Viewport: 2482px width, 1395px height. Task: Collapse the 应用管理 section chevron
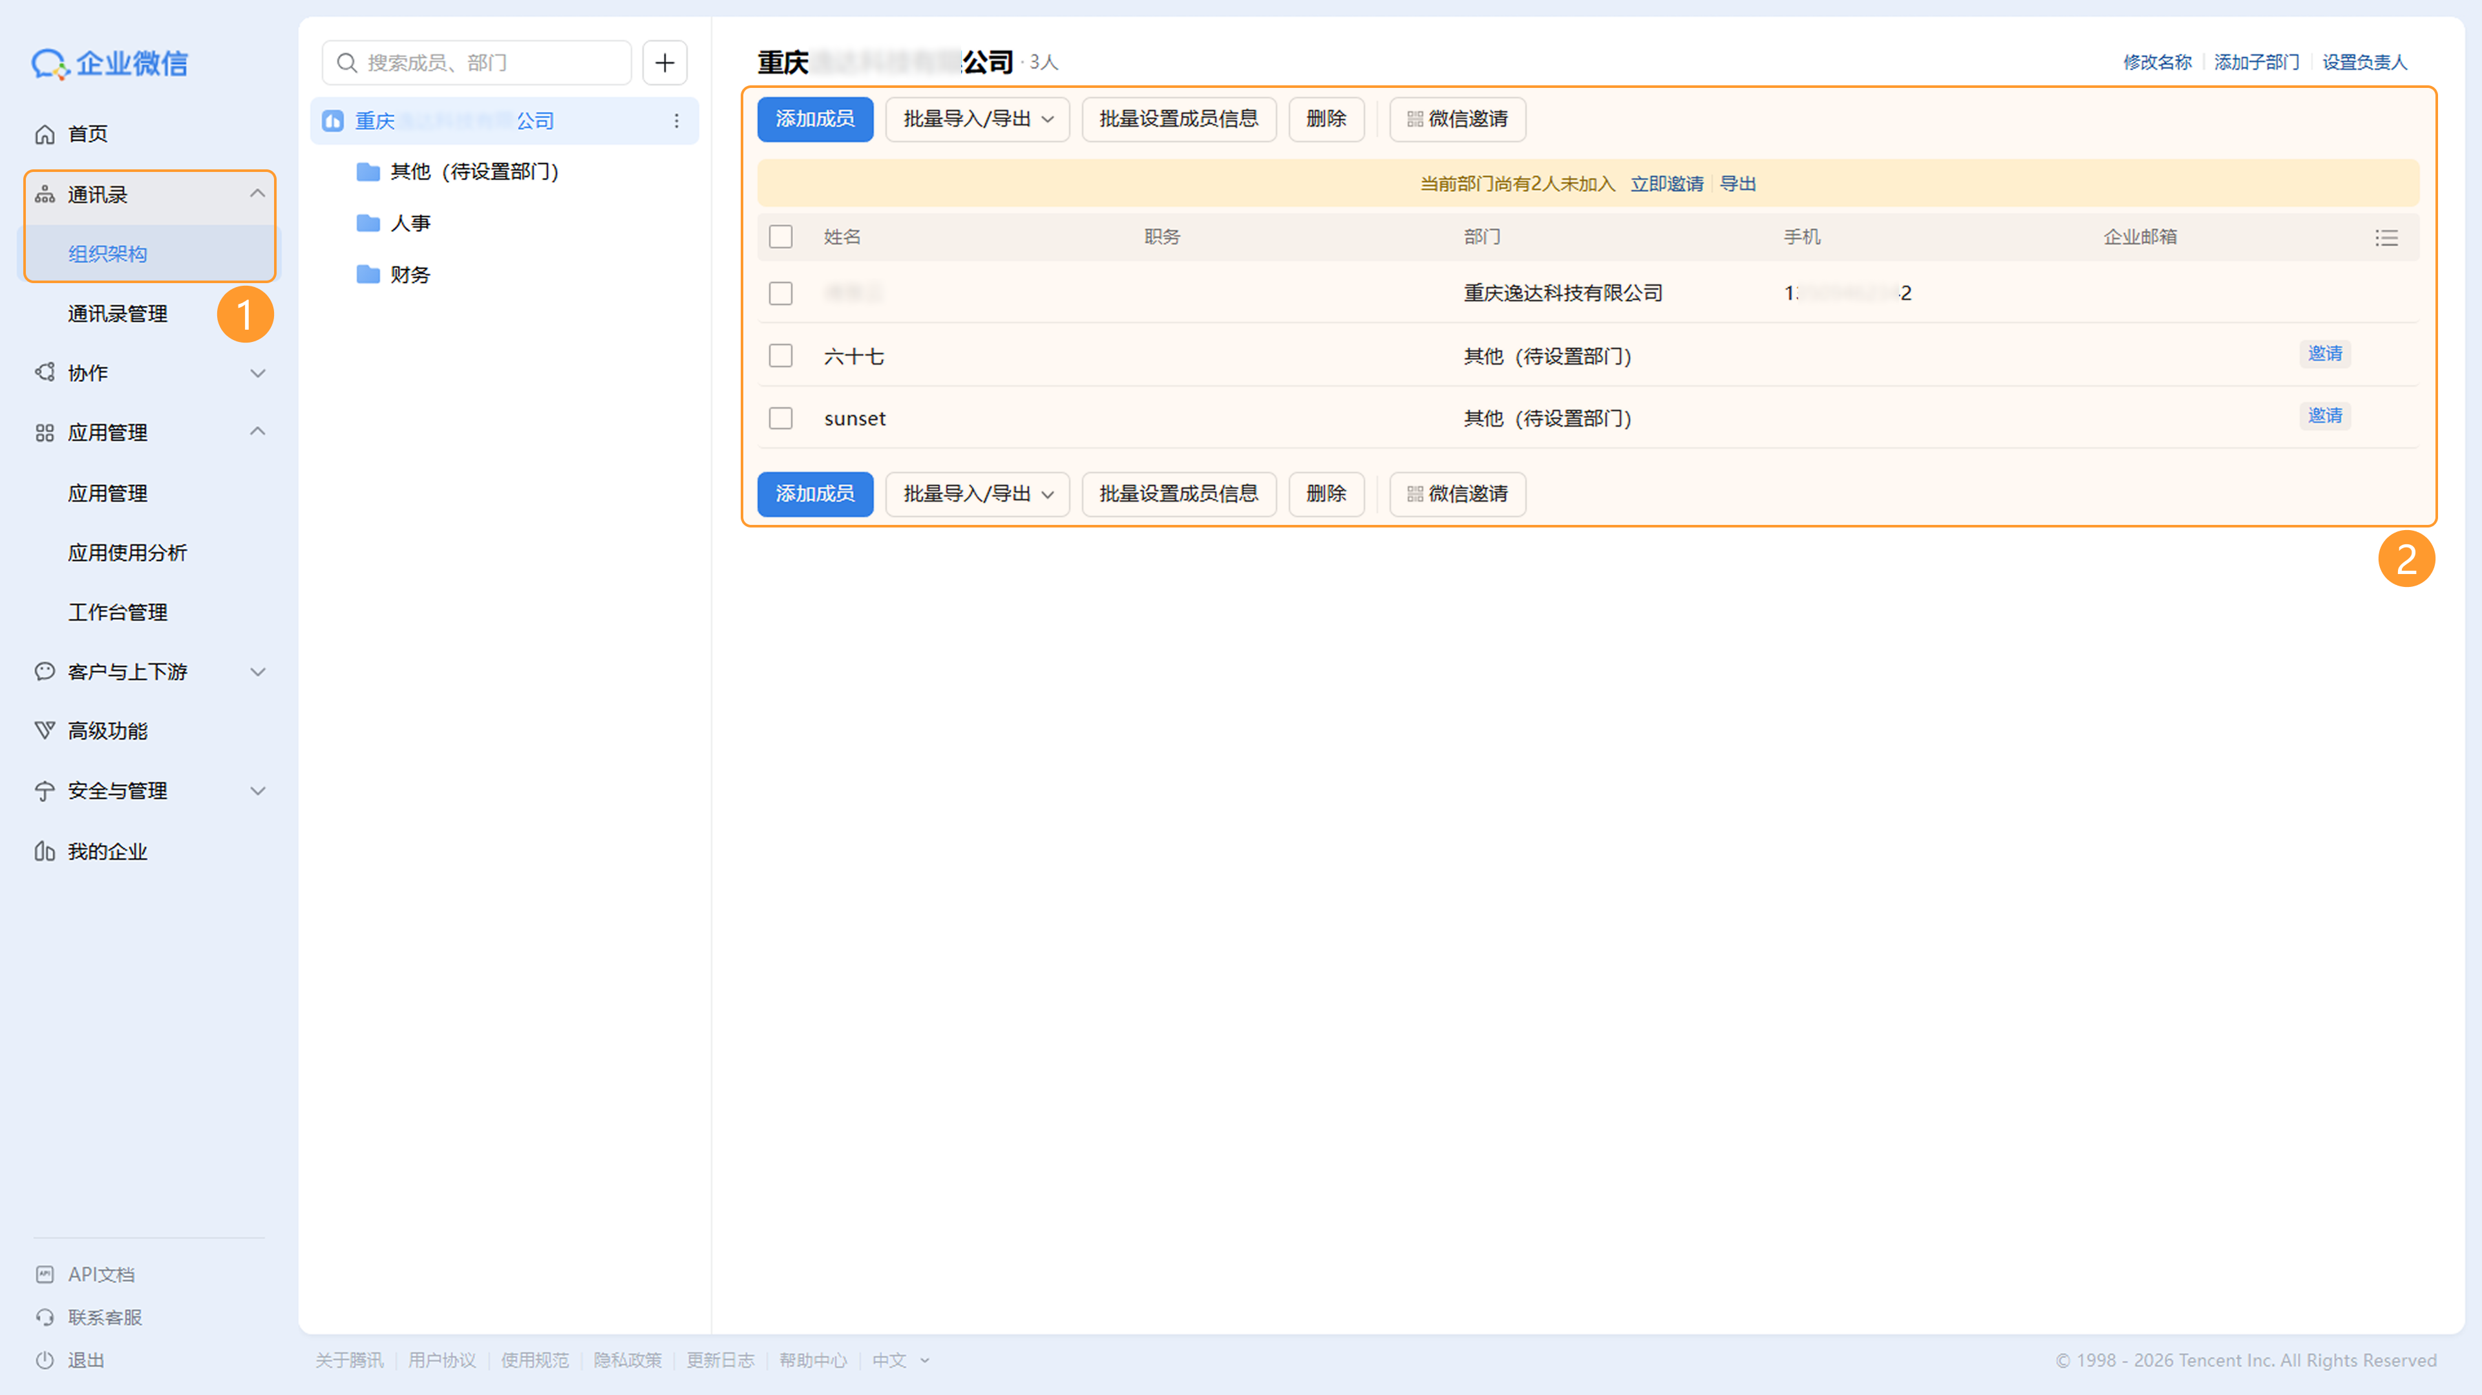click(x=257, y=432)
